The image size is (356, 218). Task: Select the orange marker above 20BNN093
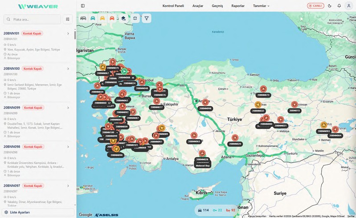pyautogui.click(x=324, y=125)
